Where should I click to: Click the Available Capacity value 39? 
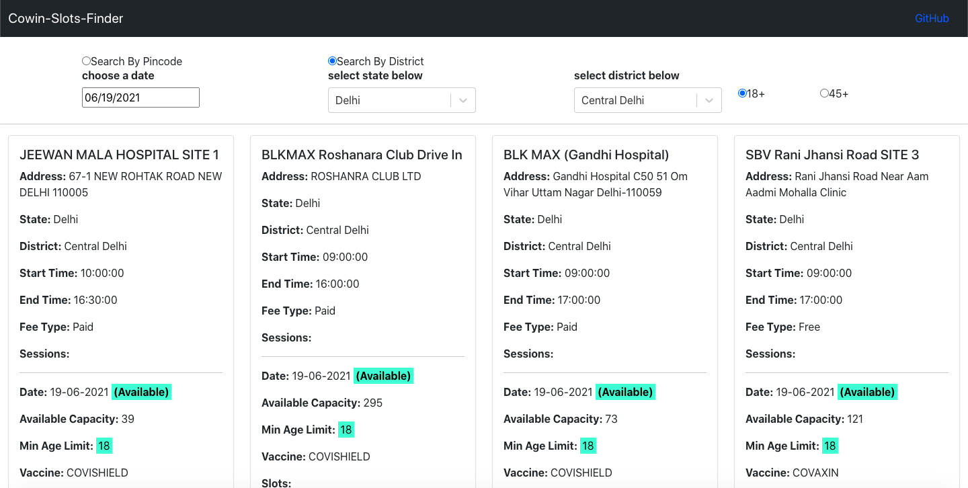point(128,419)
